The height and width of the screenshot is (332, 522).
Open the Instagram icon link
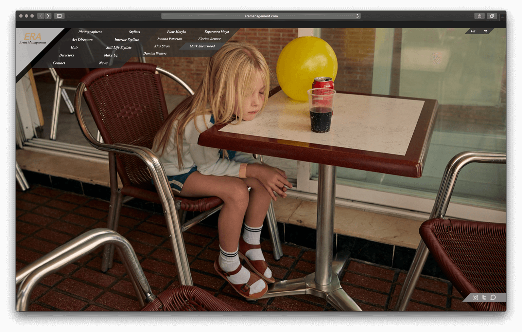coord(475,297)
